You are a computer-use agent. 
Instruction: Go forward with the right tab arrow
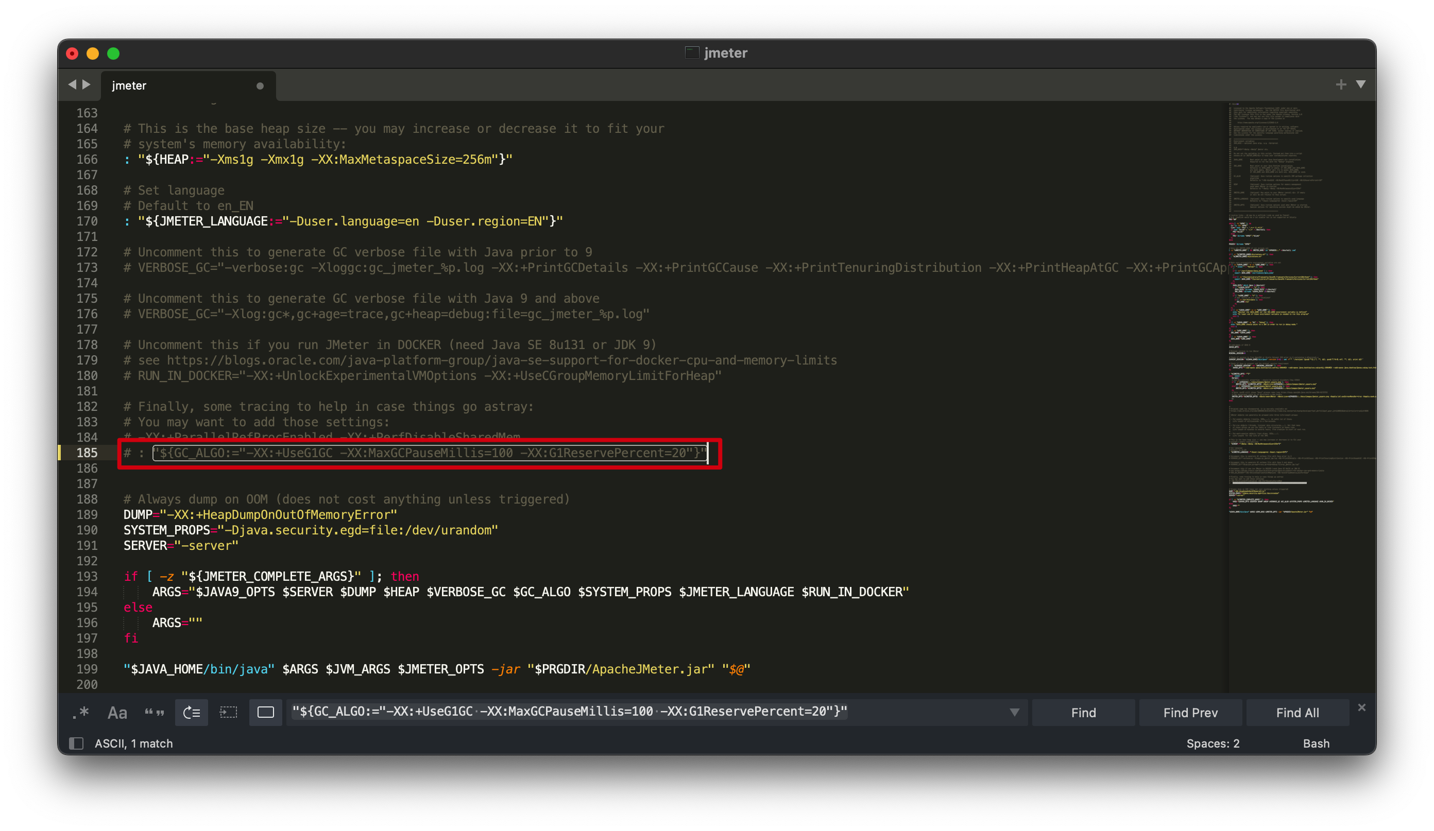click(87, 85)
